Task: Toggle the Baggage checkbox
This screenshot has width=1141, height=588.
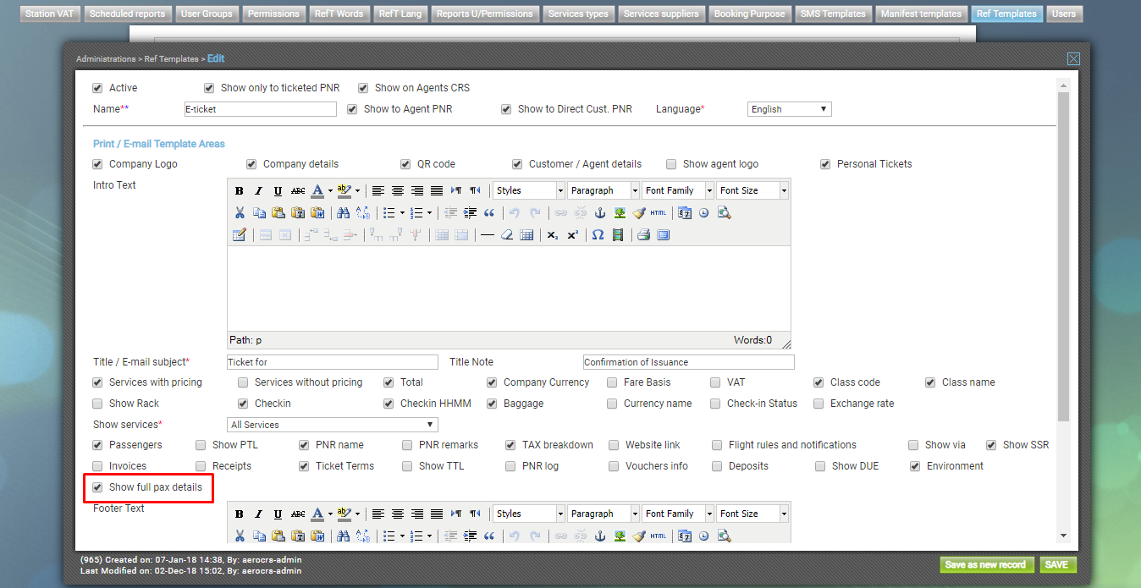Action: point(492,404)
